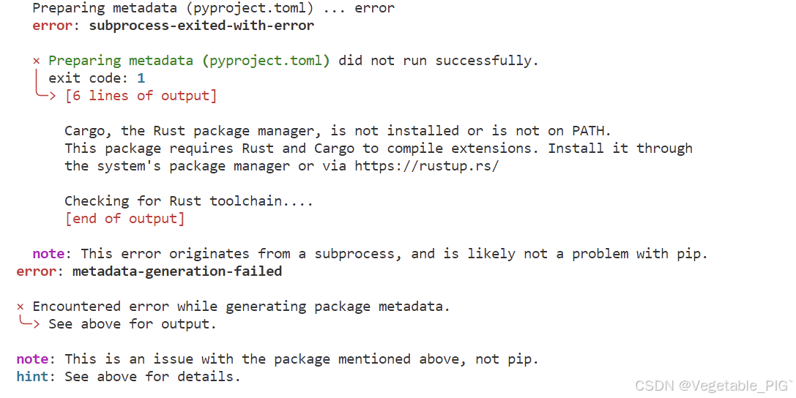Click the red × before Preparing metadata
The height and width of the screenshot is (398, 796).
(x=36, y=61)
